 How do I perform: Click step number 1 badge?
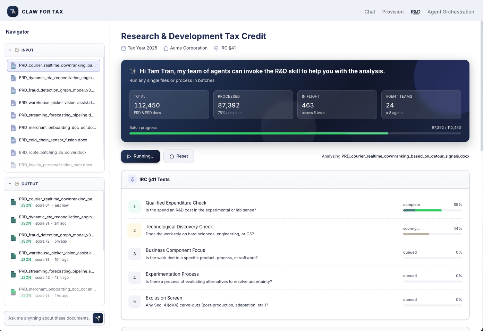pyautogui.click(x=135, y=207)
